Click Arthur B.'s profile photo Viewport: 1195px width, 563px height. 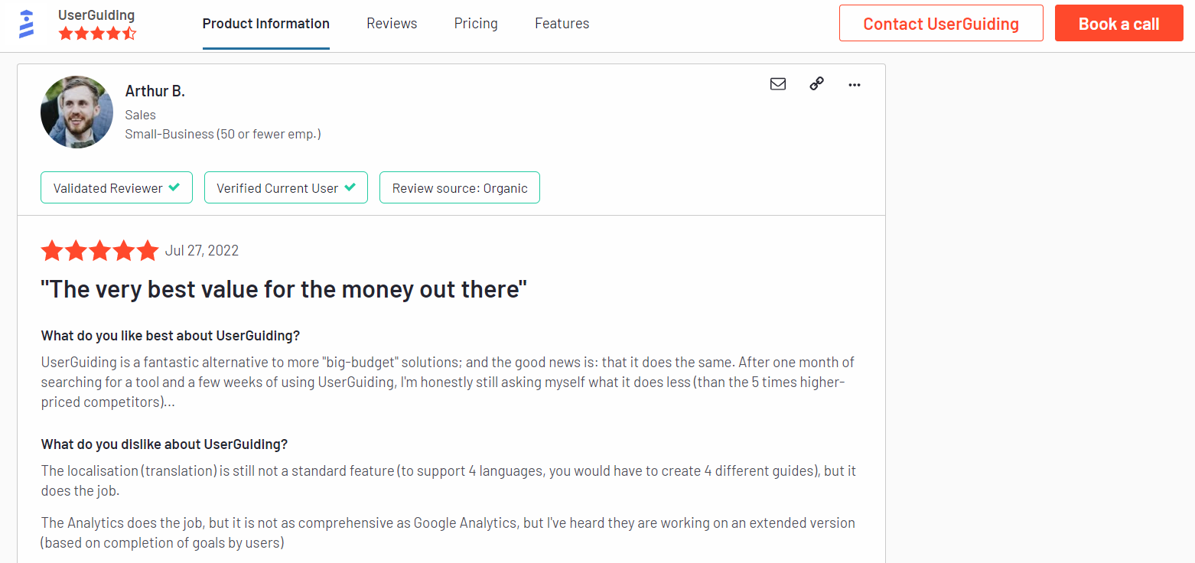click(77, 112)
